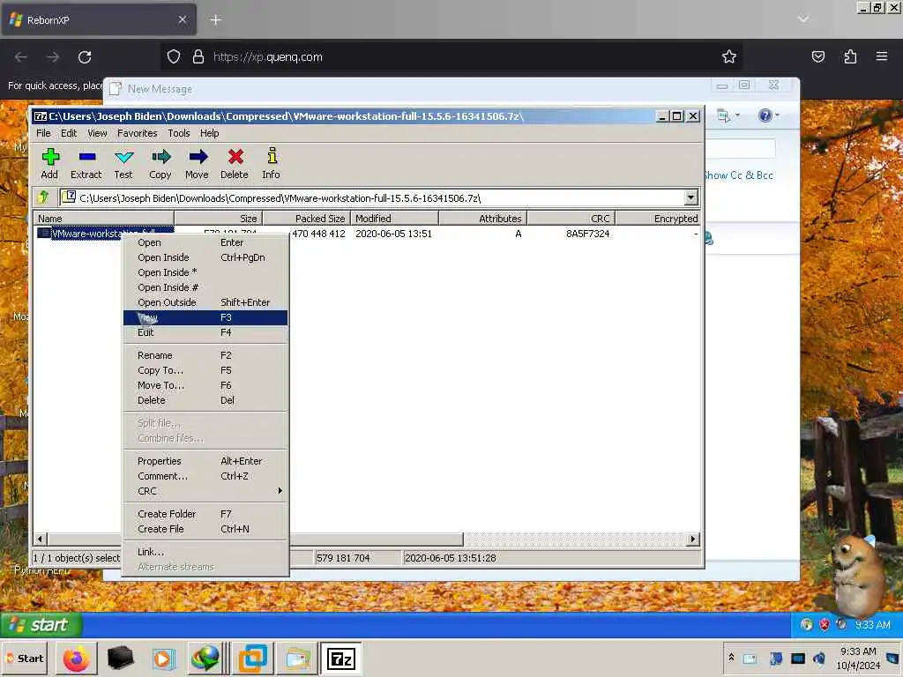Choose Link... from context menu
Screen dimensions: 903x677
point(205,552)
